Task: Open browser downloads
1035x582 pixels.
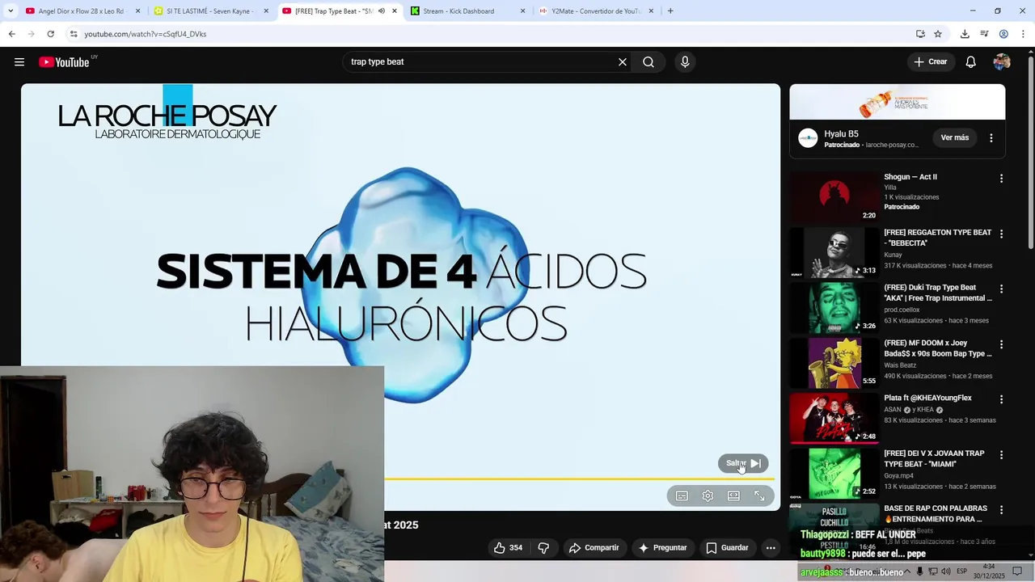Action: click(965, 34)
